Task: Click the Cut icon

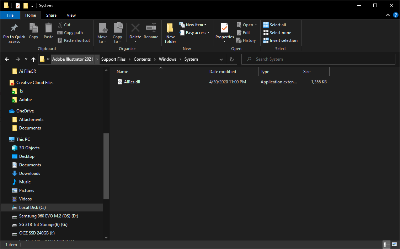Action: (x=65, y=24)
